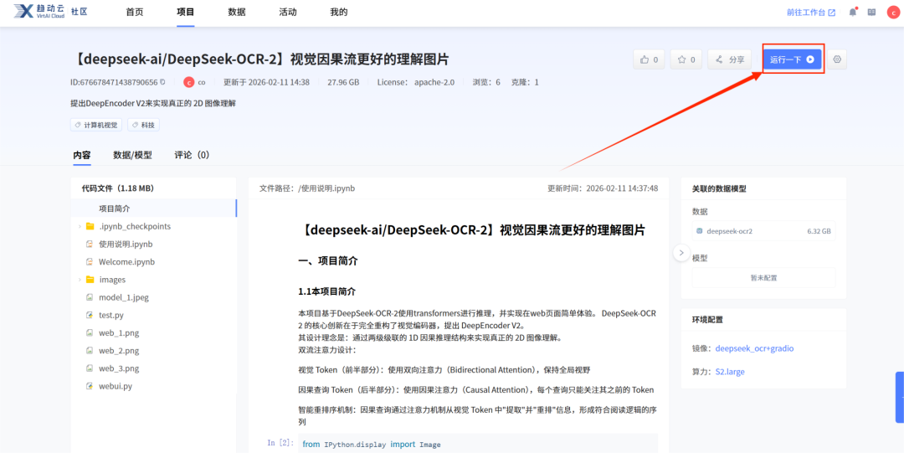
Task: Click the Welcome.ipynb notebook icon
Action: [90, 262]
